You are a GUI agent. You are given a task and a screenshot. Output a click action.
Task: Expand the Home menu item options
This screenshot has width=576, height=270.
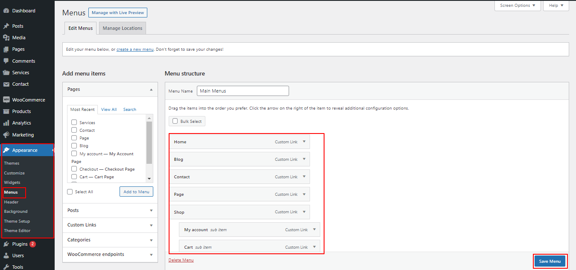coord(304,142)
